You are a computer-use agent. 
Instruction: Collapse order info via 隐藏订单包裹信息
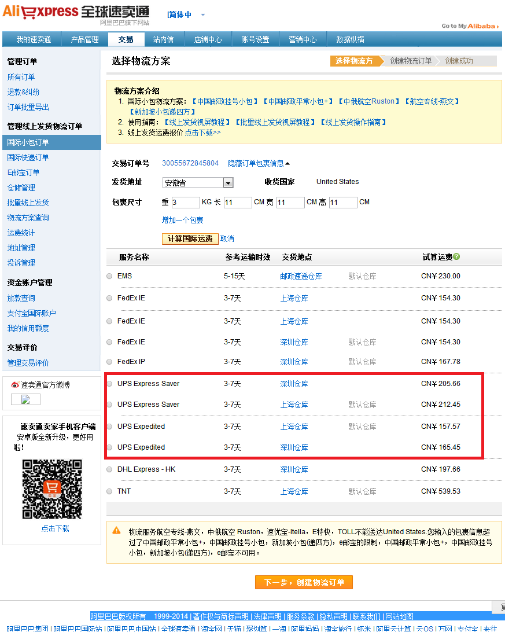point(259,163)
